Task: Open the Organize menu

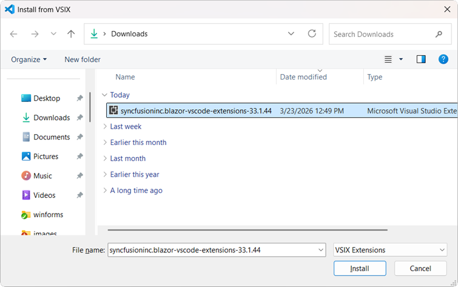Action: 29,59
